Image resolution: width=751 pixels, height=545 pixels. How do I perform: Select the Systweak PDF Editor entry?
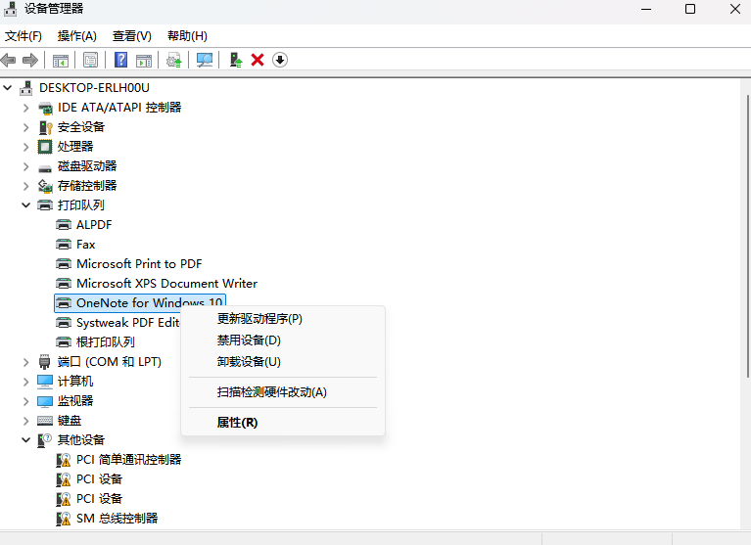pos(128,323)
